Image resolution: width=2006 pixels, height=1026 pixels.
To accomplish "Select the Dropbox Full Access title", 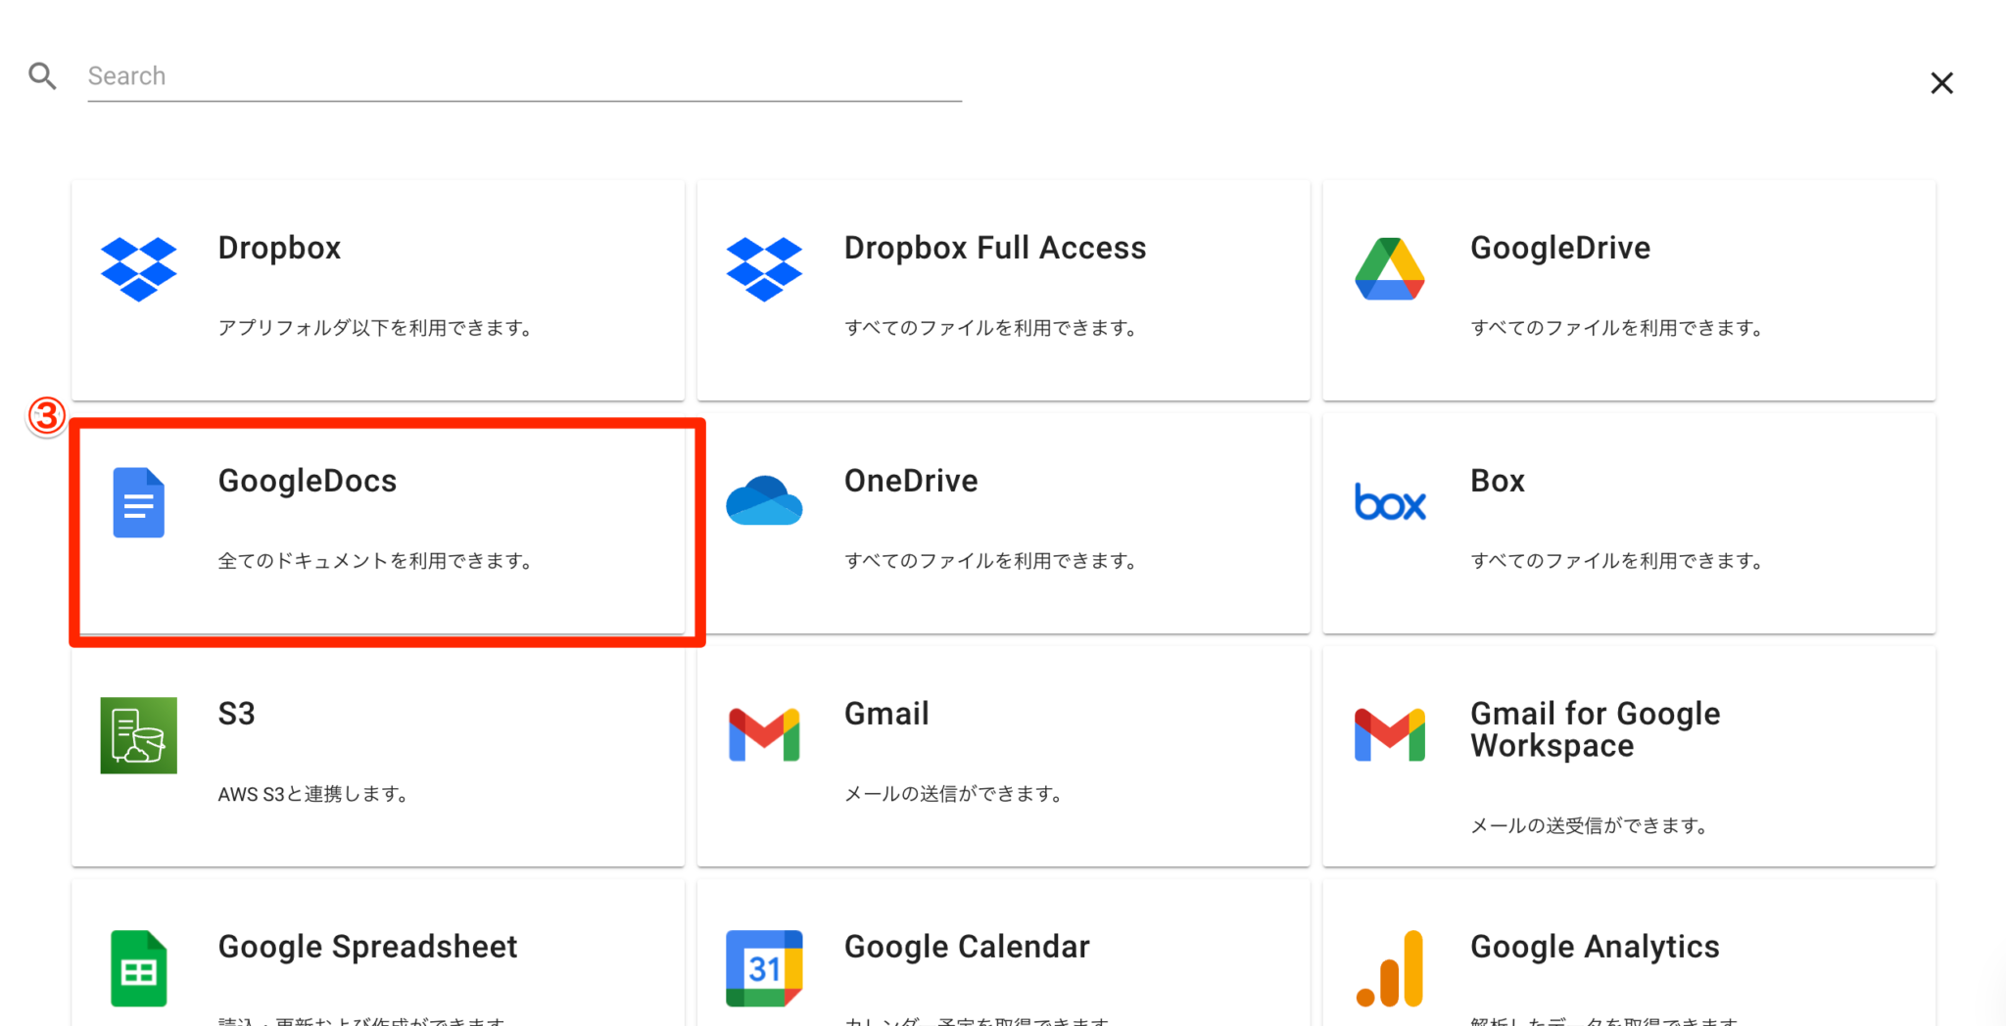I will point(994,248).
